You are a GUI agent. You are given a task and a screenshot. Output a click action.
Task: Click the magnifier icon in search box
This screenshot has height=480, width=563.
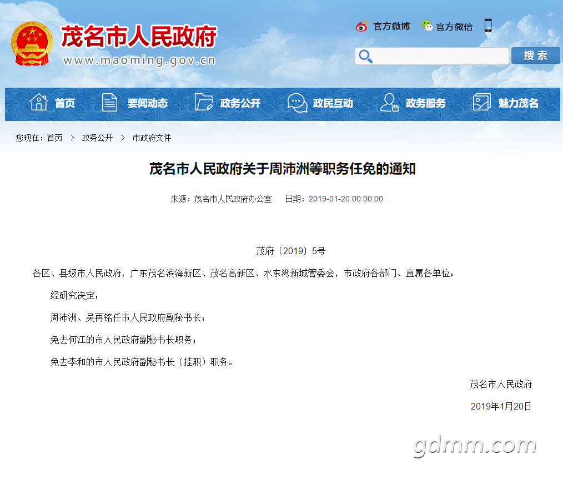(x=365, y=56)
